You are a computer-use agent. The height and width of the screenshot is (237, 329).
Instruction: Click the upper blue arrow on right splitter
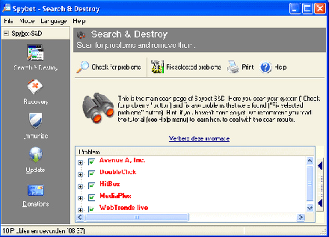pyautogui.click(x=320, y=165)
